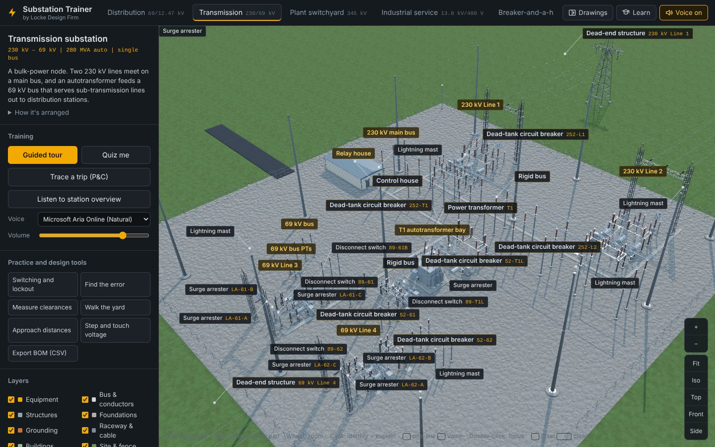Switch to the Iso view
This screenshot has height=447, width=715.
[x=696, y=380]
